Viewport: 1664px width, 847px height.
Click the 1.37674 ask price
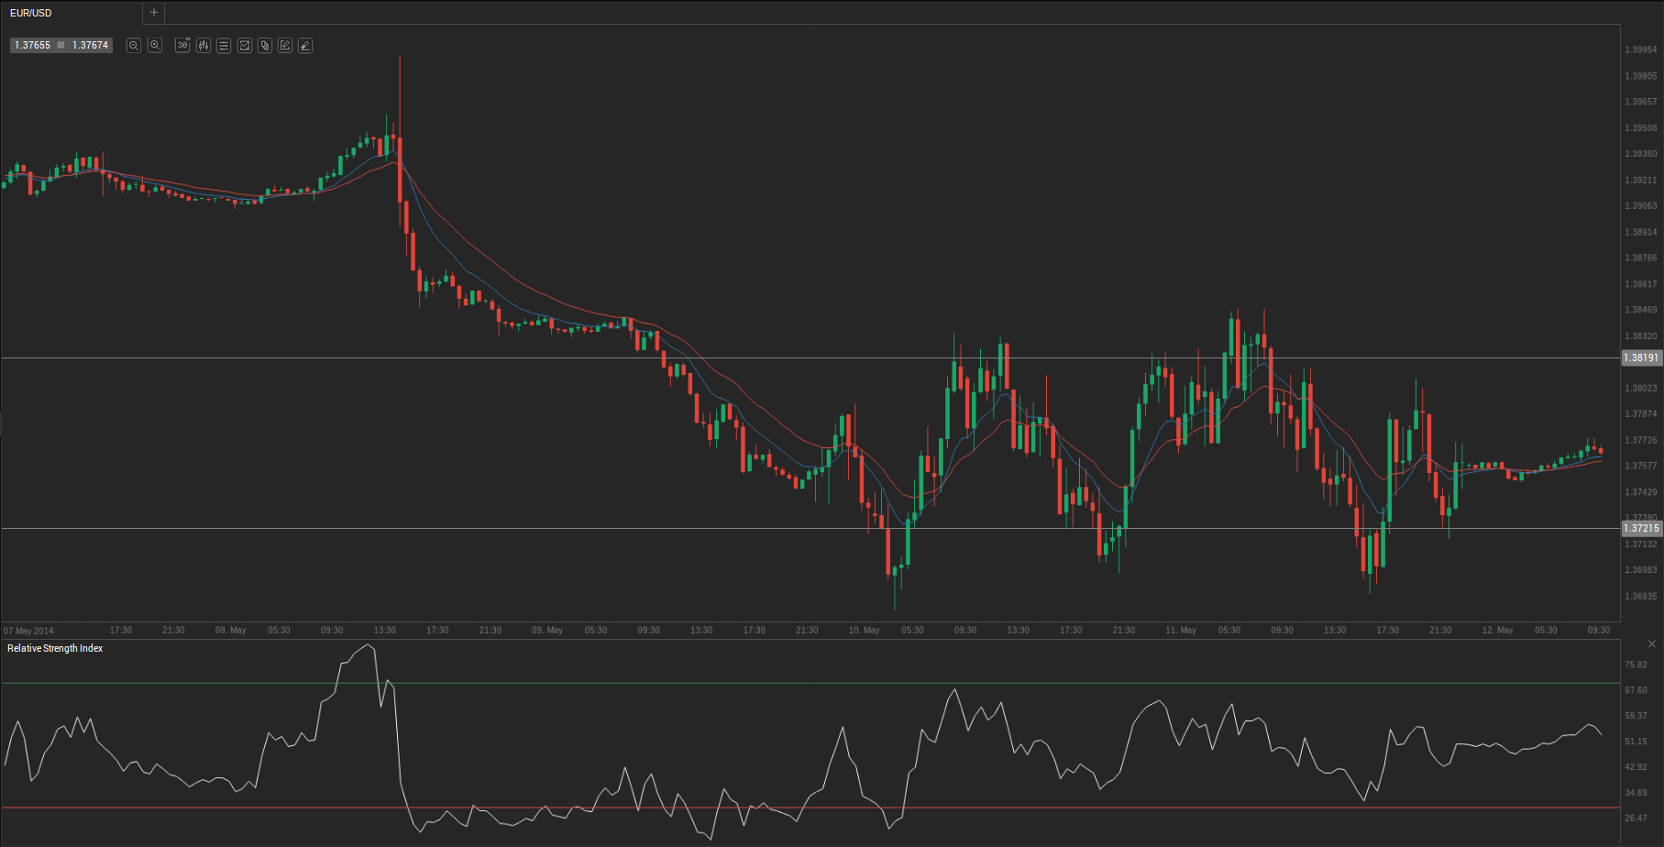(90, 45)
